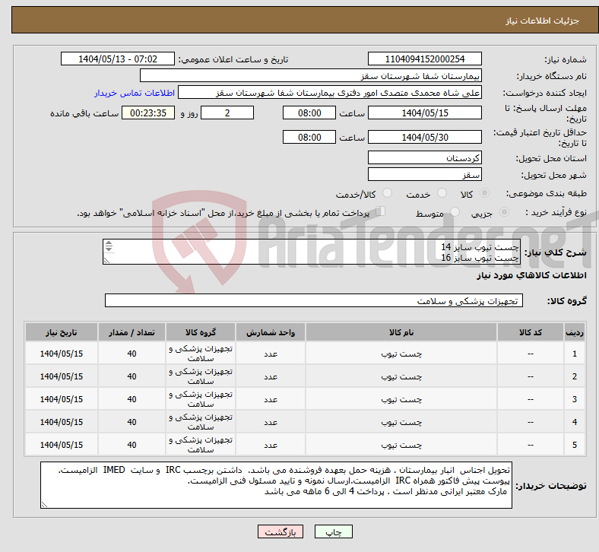Click the جزئیات اطلاعات نیاز page header
This screenshot has height=552, width=599.
(542, 21)
